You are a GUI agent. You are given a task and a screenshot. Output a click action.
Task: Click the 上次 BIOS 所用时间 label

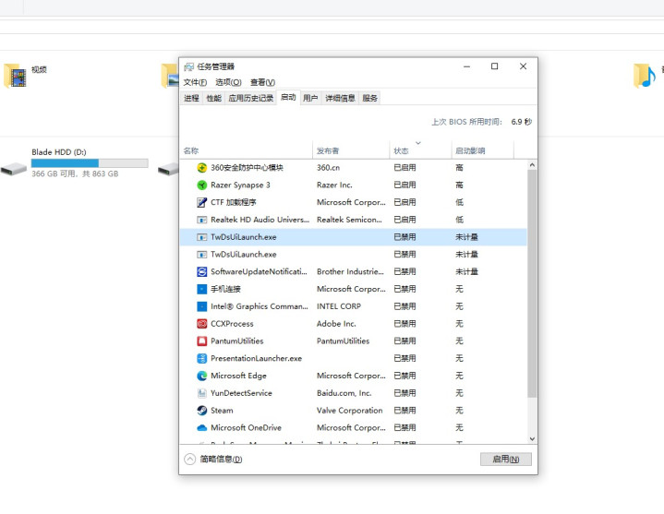pos(466,122)
